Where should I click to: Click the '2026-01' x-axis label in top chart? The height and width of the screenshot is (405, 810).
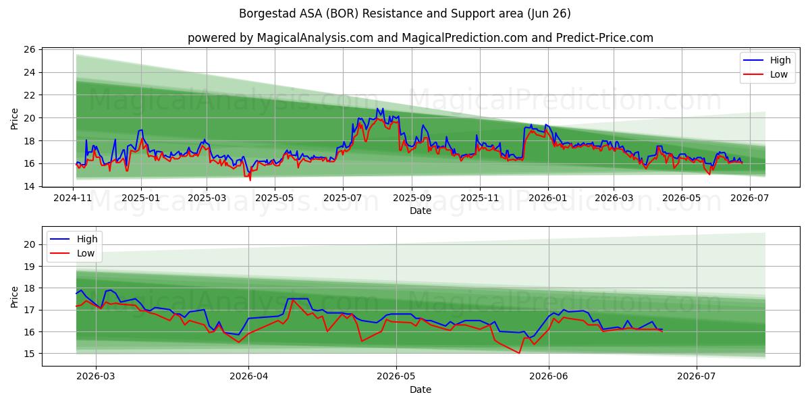[x=547, y=199]
